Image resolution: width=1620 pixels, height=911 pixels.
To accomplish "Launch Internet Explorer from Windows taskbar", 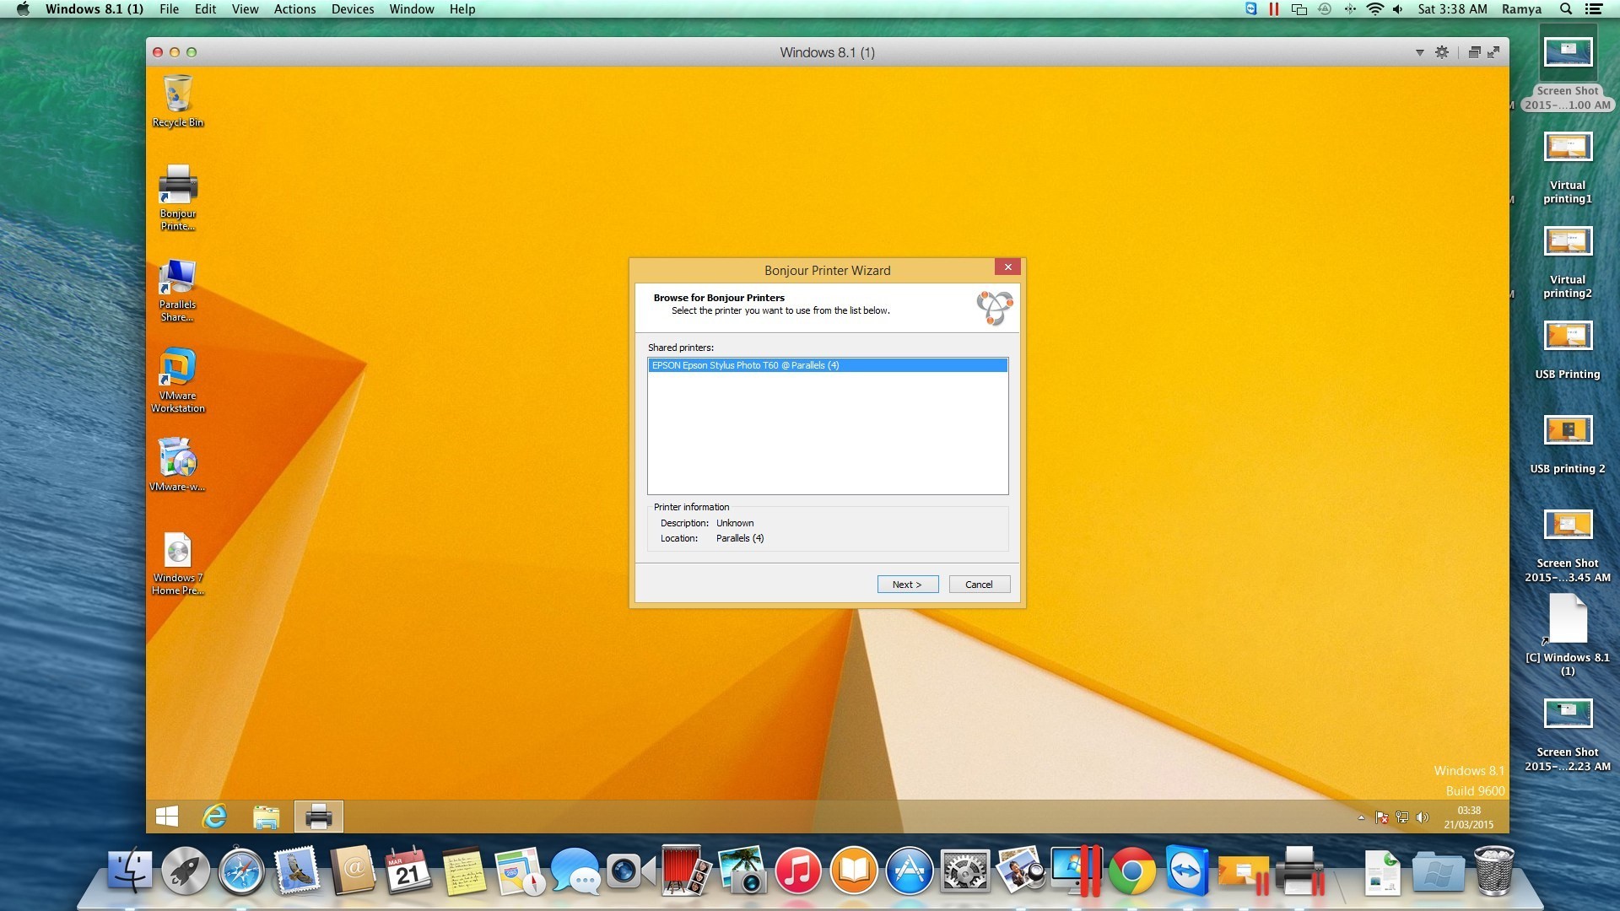I will tap(215, 817).
